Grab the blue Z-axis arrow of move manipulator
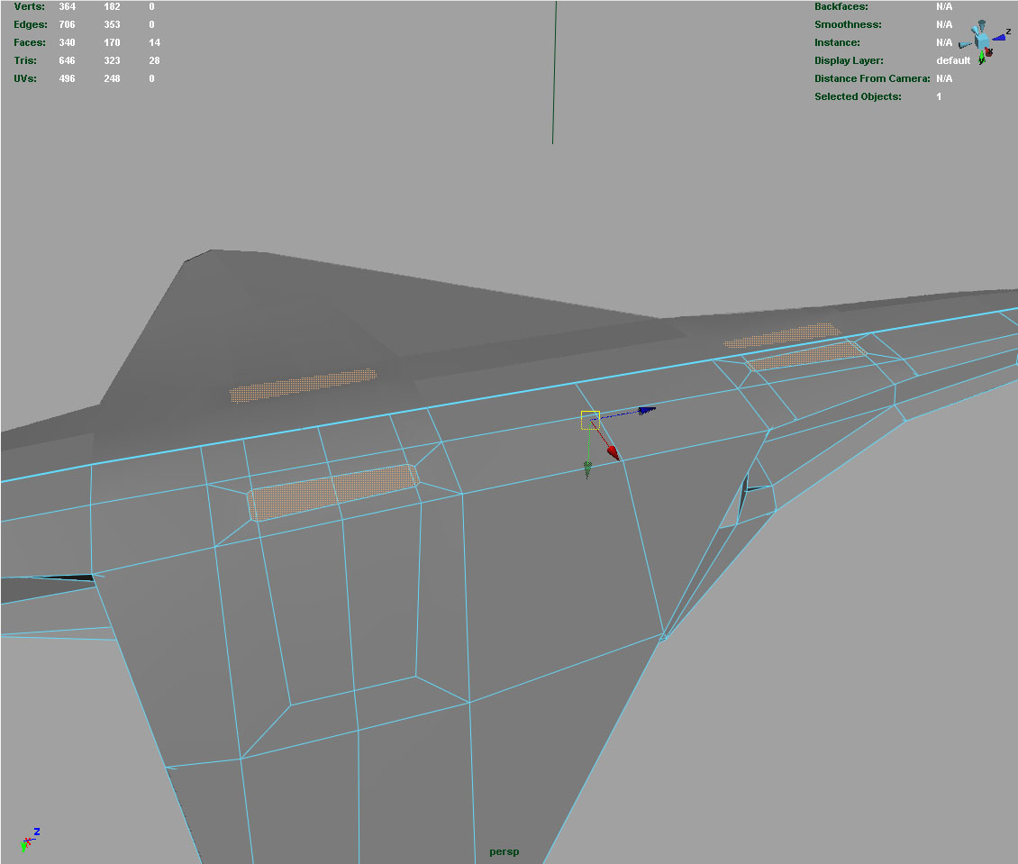The width and height of the screenshot is (1018, 864). [x=647, y=410]
